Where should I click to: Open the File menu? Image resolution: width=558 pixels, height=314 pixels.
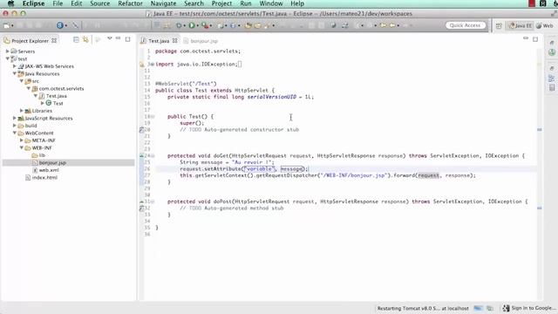[58, 3]
